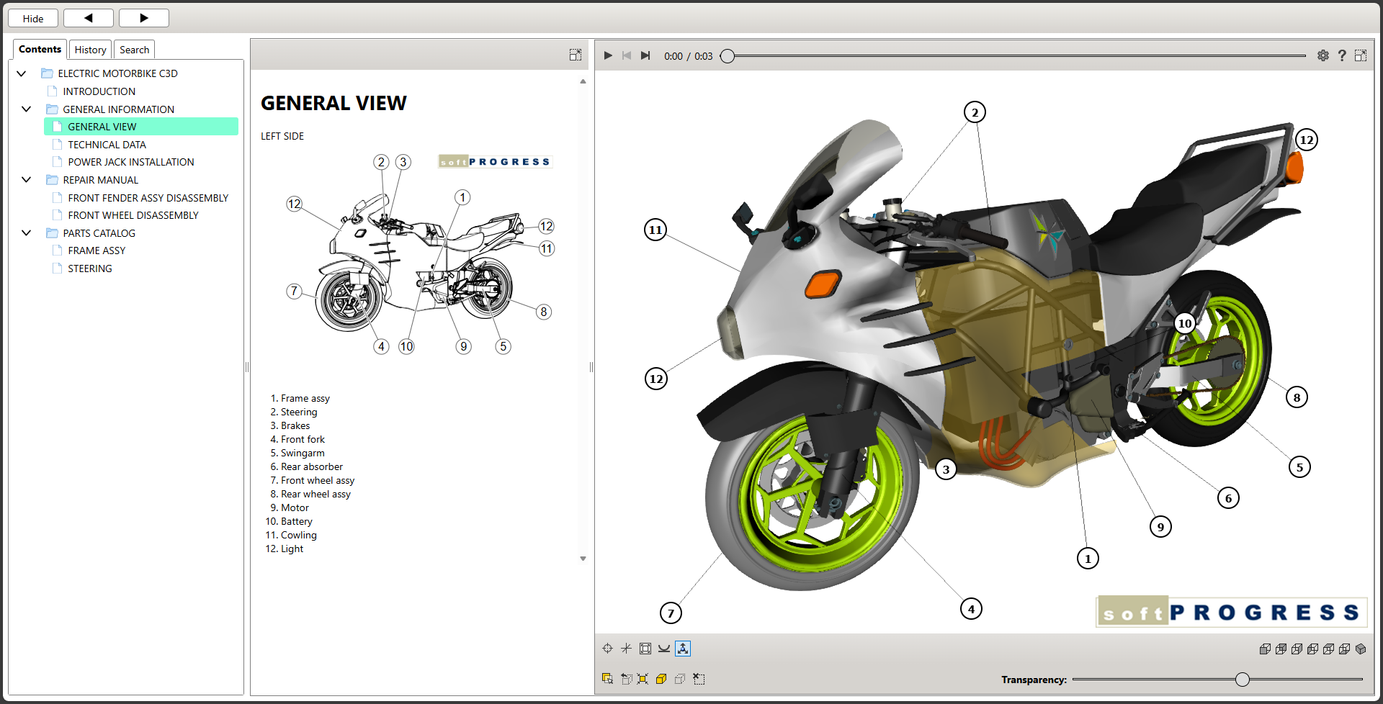The image size is (1383, 704).
Task: Switch to the Search tab
Action: coord(134,50)
